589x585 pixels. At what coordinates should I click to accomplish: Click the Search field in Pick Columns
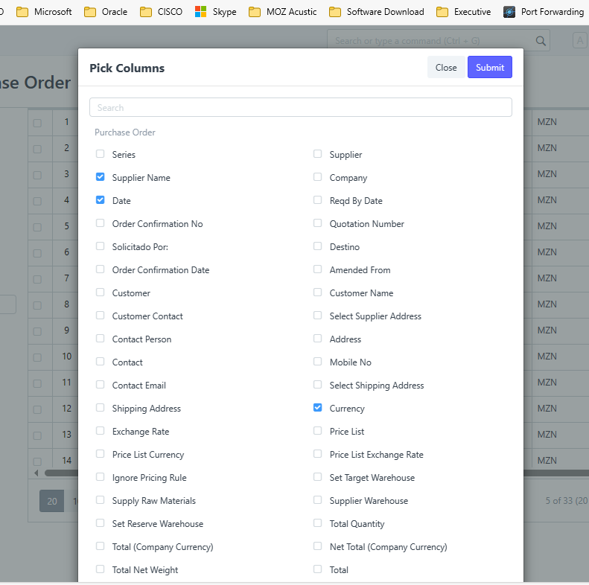click(x=300, y=108)
